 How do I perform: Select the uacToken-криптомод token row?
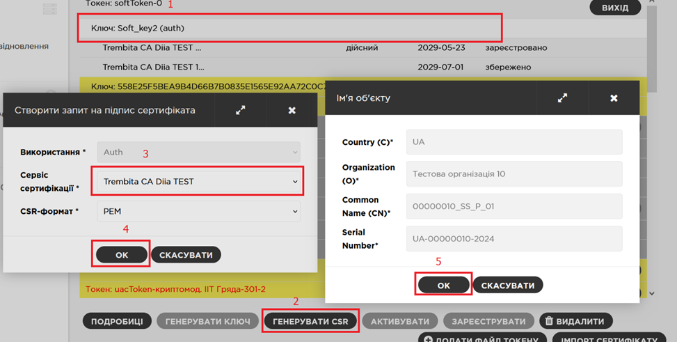point(175,289)
